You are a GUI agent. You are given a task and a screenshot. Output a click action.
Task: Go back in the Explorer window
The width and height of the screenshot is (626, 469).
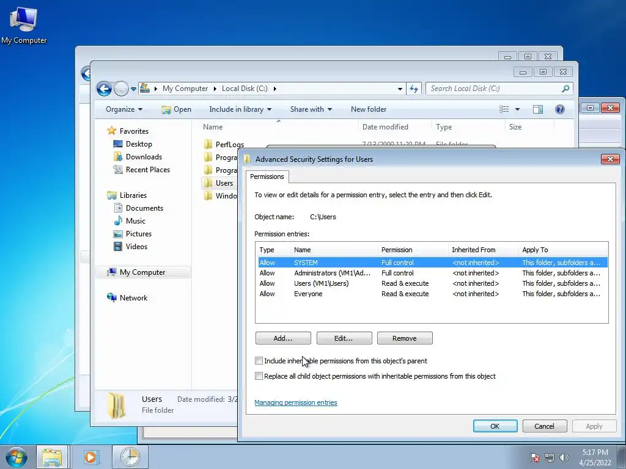[x=104, y=89]
